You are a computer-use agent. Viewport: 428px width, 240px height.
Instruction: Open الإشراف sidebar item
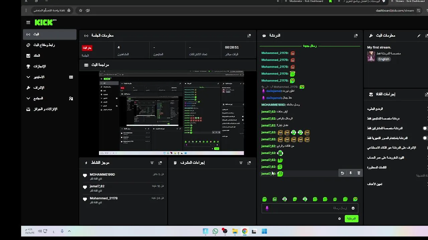pos(50,88)
